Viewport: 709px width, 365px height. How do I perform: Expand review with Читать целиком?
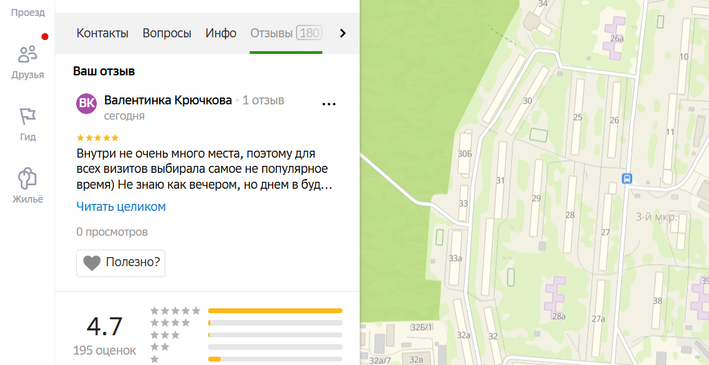click(121, 207)
